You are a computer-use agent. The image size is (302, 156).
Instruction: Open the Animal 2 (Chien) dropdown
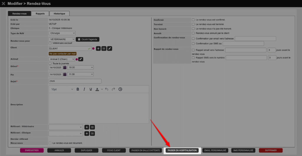point(62,59)
